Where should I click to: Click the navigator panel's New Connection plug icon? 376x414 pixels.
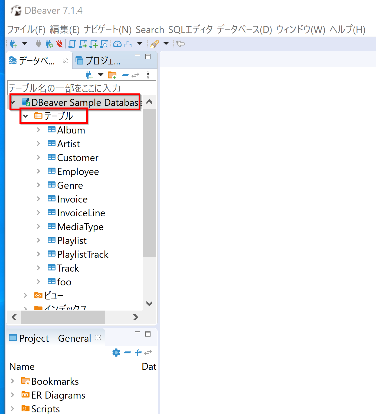tap(89, 75)
